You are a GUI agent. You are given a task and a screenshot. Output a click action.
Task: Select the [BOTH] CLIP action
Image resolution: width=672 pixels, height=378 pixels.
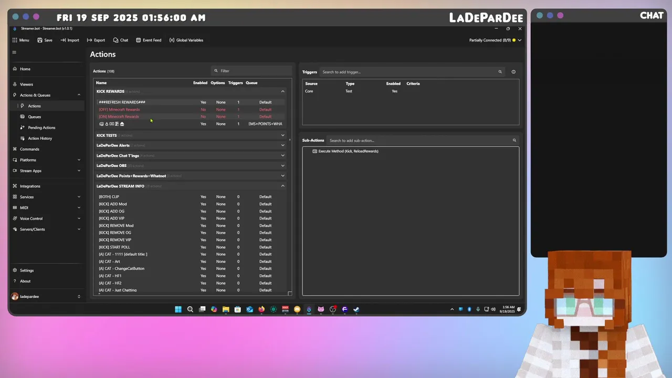click(191, 197)
